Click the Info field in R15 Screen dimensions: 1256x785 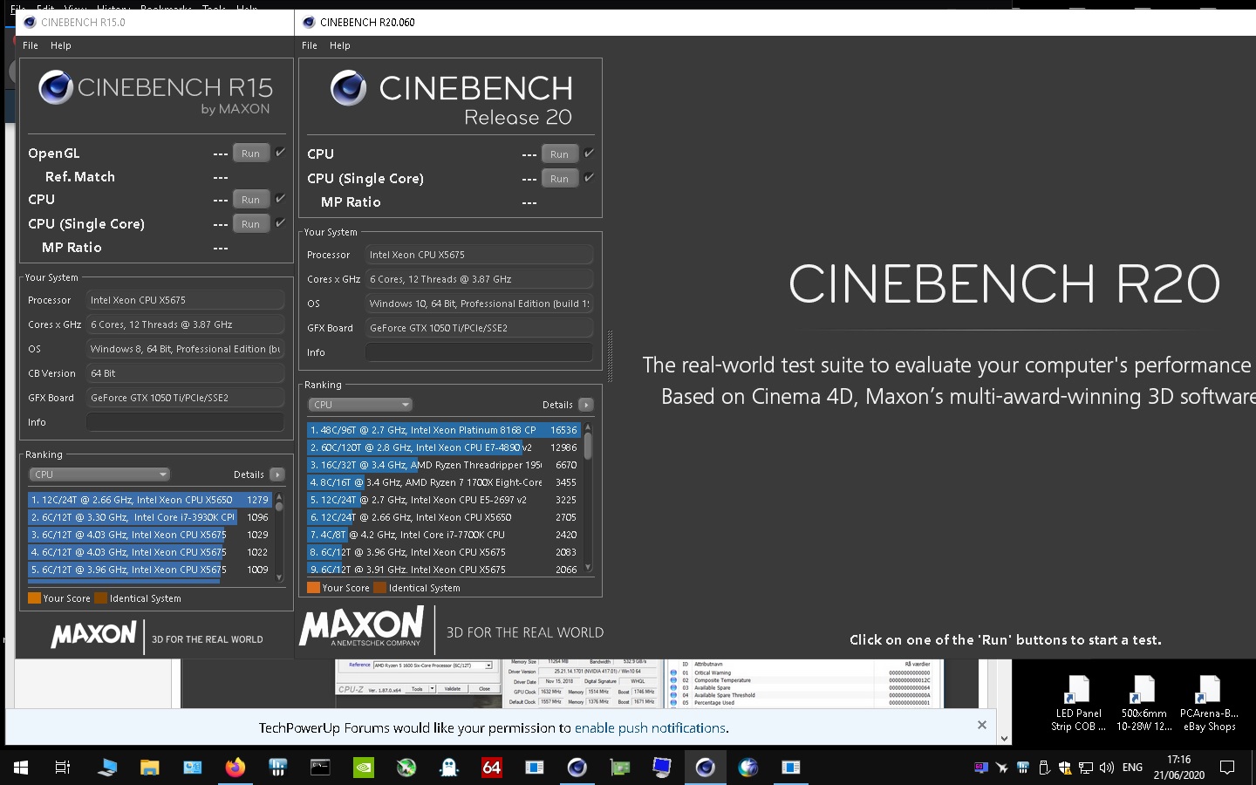tap(185, 422)
